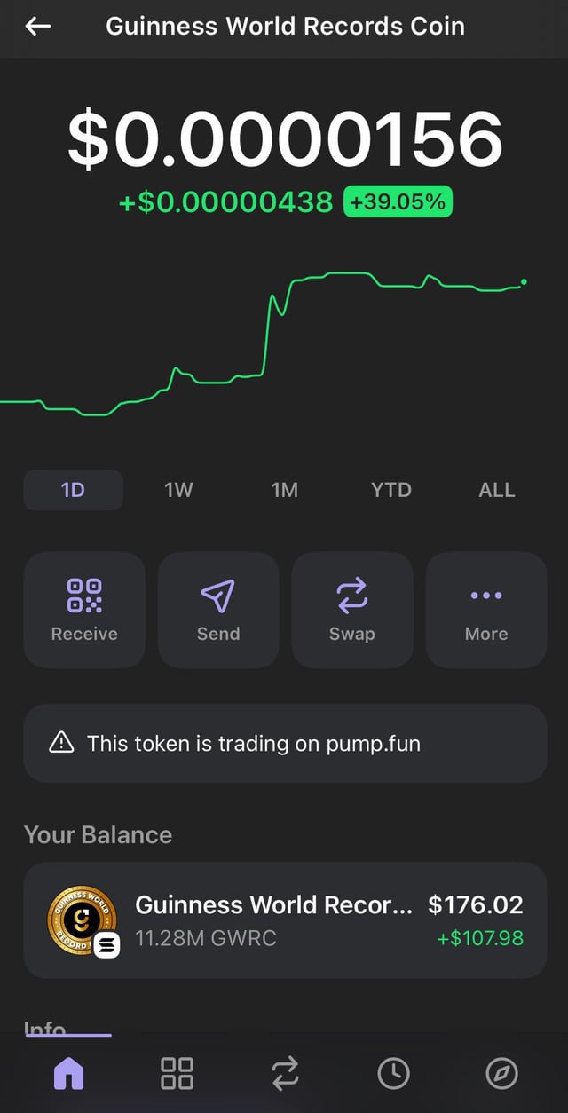Switch chart to 1W range
Image resolution: width=568 pixels, height=1113 pixels.
(178, 490)
